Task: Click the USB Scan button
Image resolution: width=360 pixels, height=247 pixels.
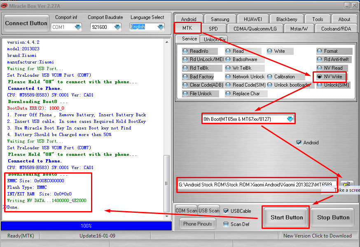Action: 209,211
